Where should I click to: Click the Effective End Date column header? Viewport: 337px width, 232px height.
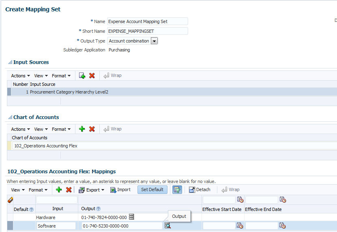click(x=263, y=209)
